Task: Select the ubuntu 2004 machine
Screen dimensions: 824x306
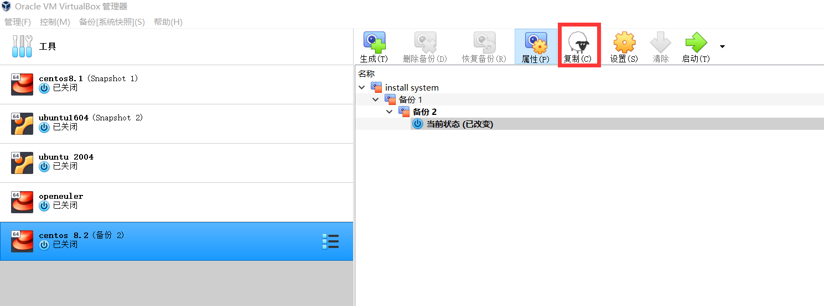Action: (x=177, y=163)
